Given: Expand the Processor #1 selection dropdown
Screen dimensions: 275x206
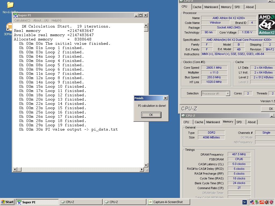Looking at the screenshot, I should (x=228, y=94).
